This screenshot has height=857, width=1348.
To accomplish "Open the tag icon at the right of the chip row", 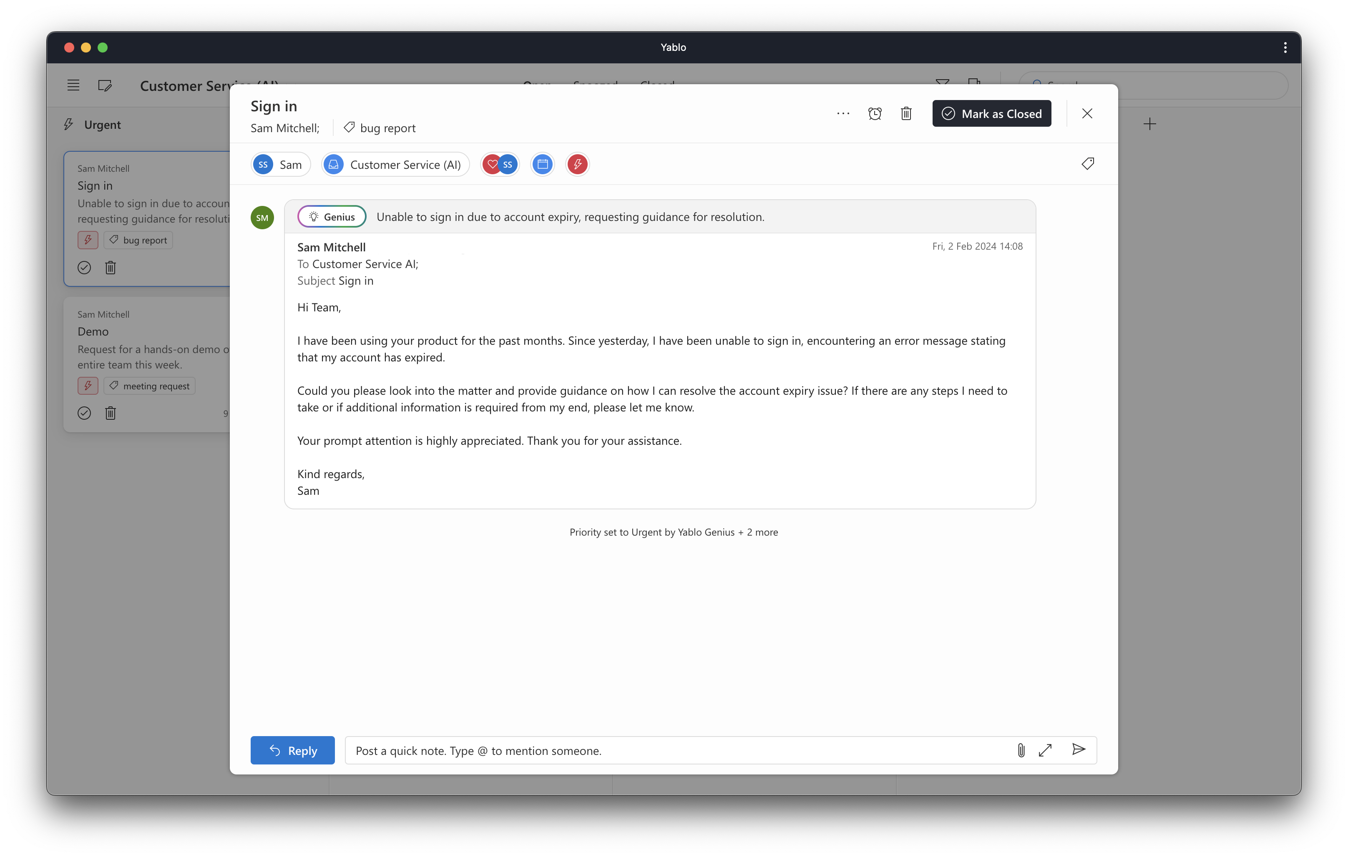I will pos(1088,164).
